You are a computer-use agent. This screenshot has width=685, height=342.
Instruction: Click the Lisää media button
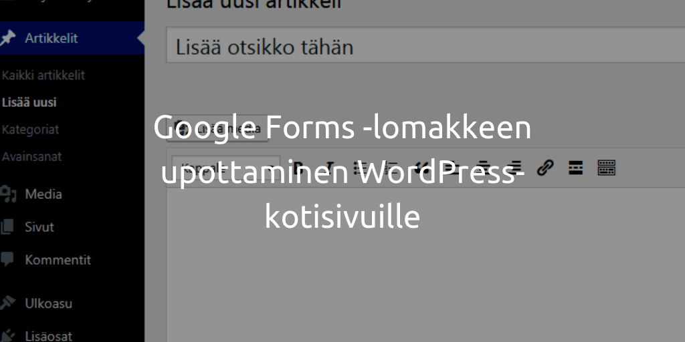[x=217, y=129]
